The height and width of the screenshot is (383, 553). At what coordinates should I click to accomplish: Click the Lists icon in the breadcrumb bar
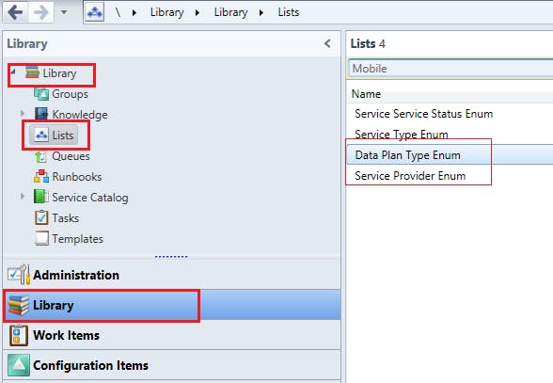pyautogui.click(x=94, y=12)
